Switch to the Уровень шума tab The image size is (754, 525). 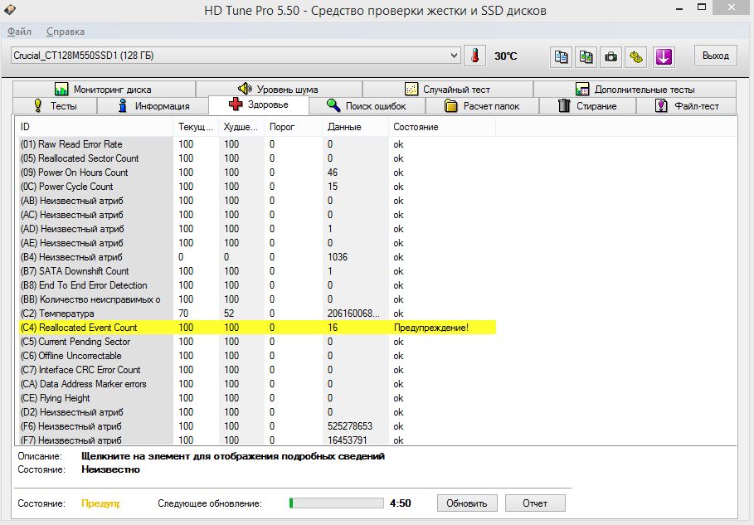tap(279, 89)
